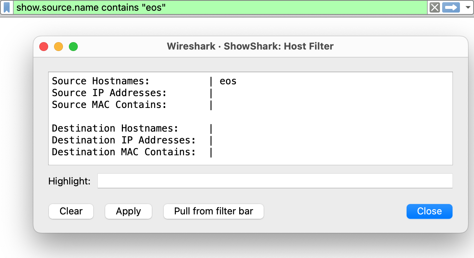The image size is (474, 258).
Task: Click the Destination MAC Contains line
Action: (x=131, y=152)
